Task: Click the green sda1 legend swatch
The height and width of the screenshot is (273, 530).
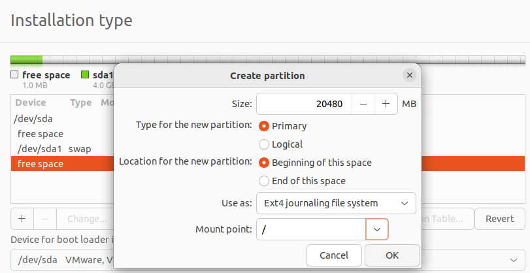Action: [x=85, y=75]
